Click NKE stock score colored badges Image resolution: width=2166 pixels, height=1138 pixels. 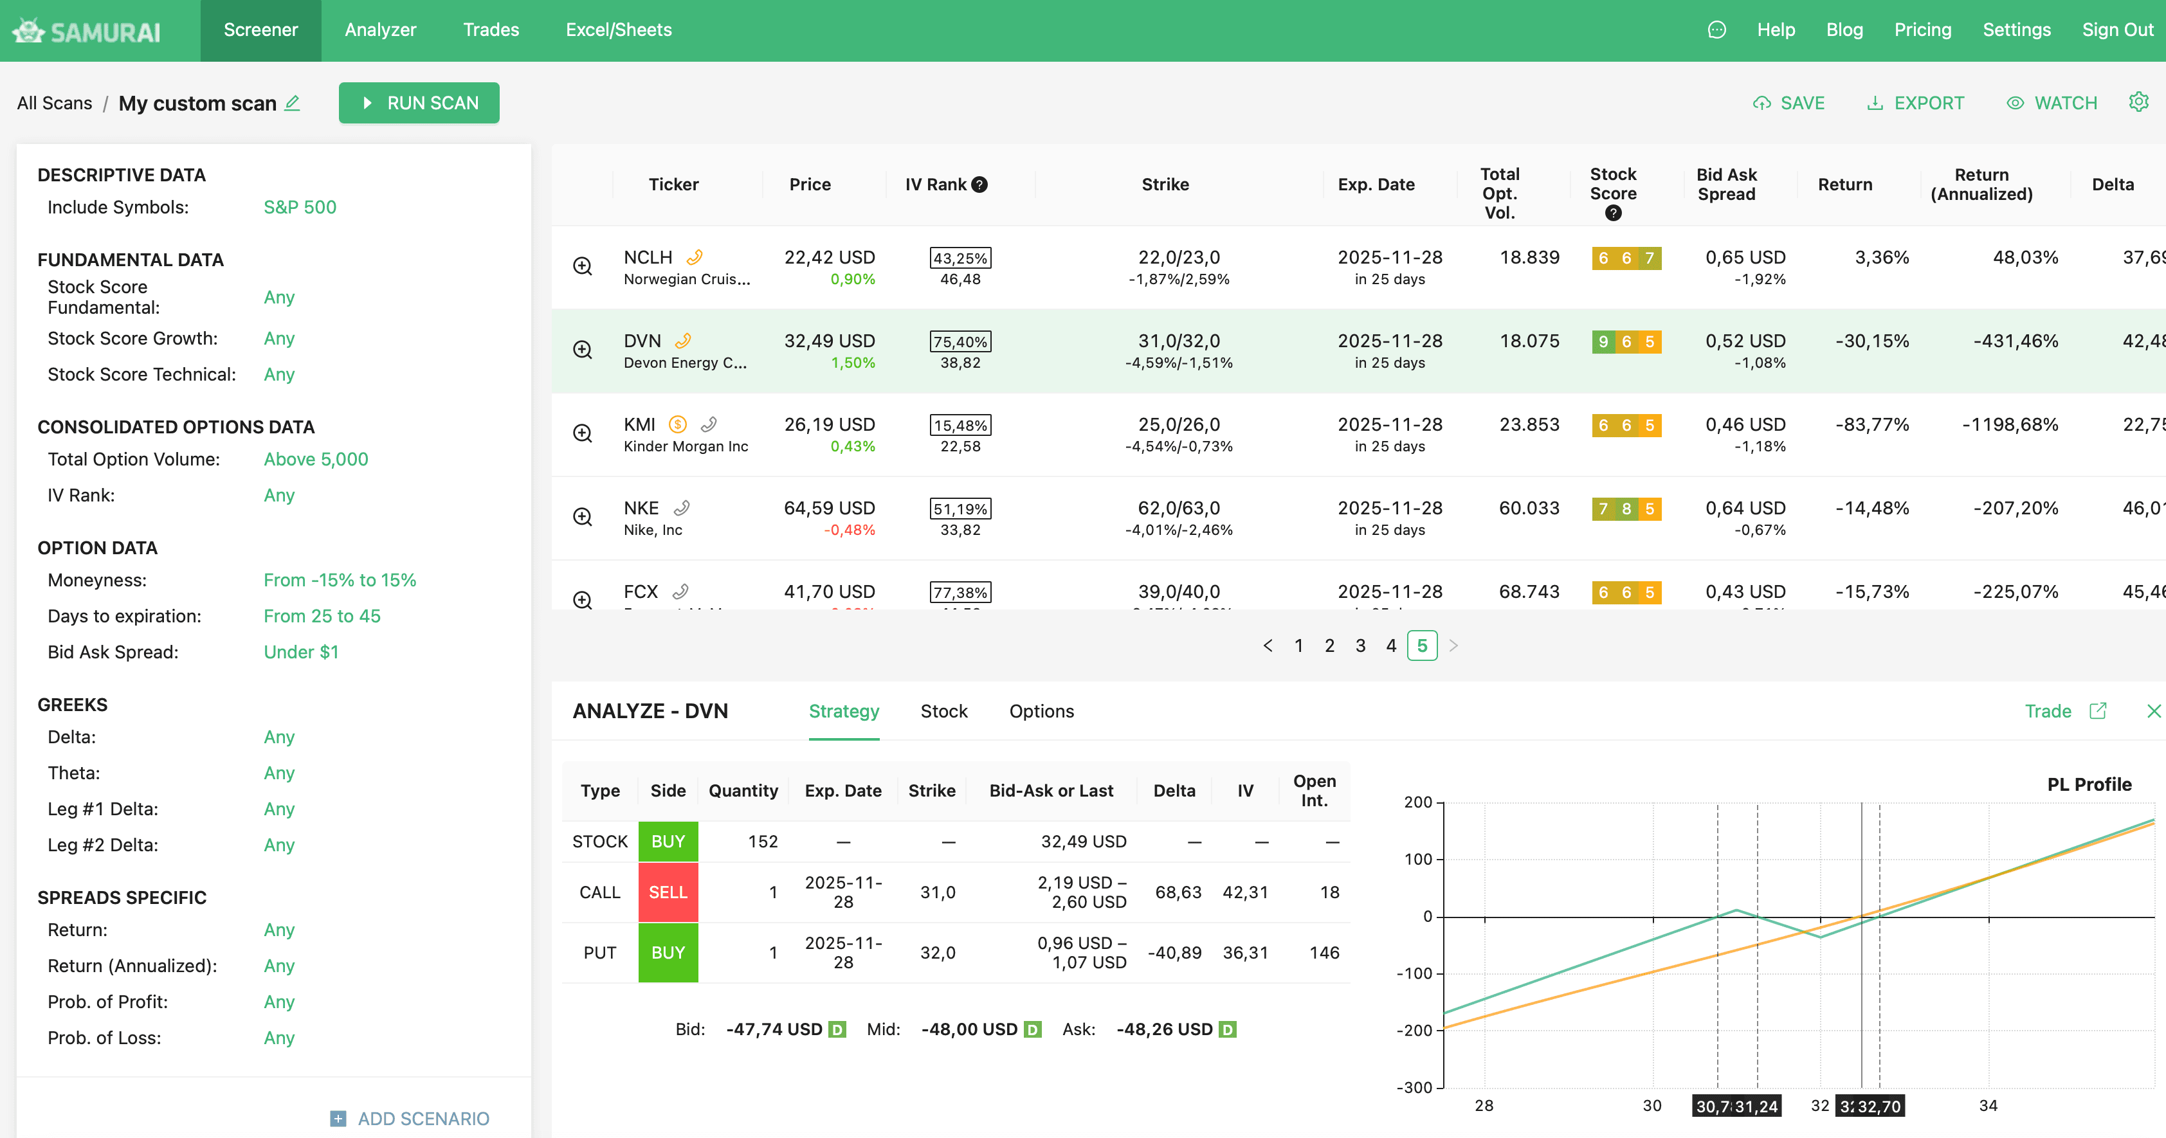(x=1626, y=509)
